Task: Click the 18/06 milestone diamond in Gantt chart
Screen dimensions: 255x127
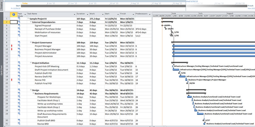Action: (x=187, y=83)
